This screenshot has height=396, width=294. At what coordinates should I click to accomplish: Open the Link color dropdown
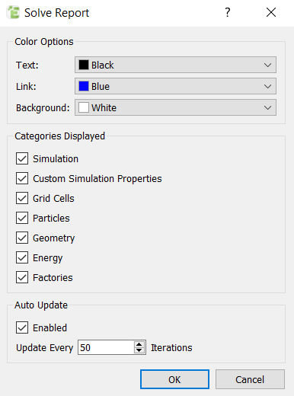pyautogui.click(x=175, y=86)
